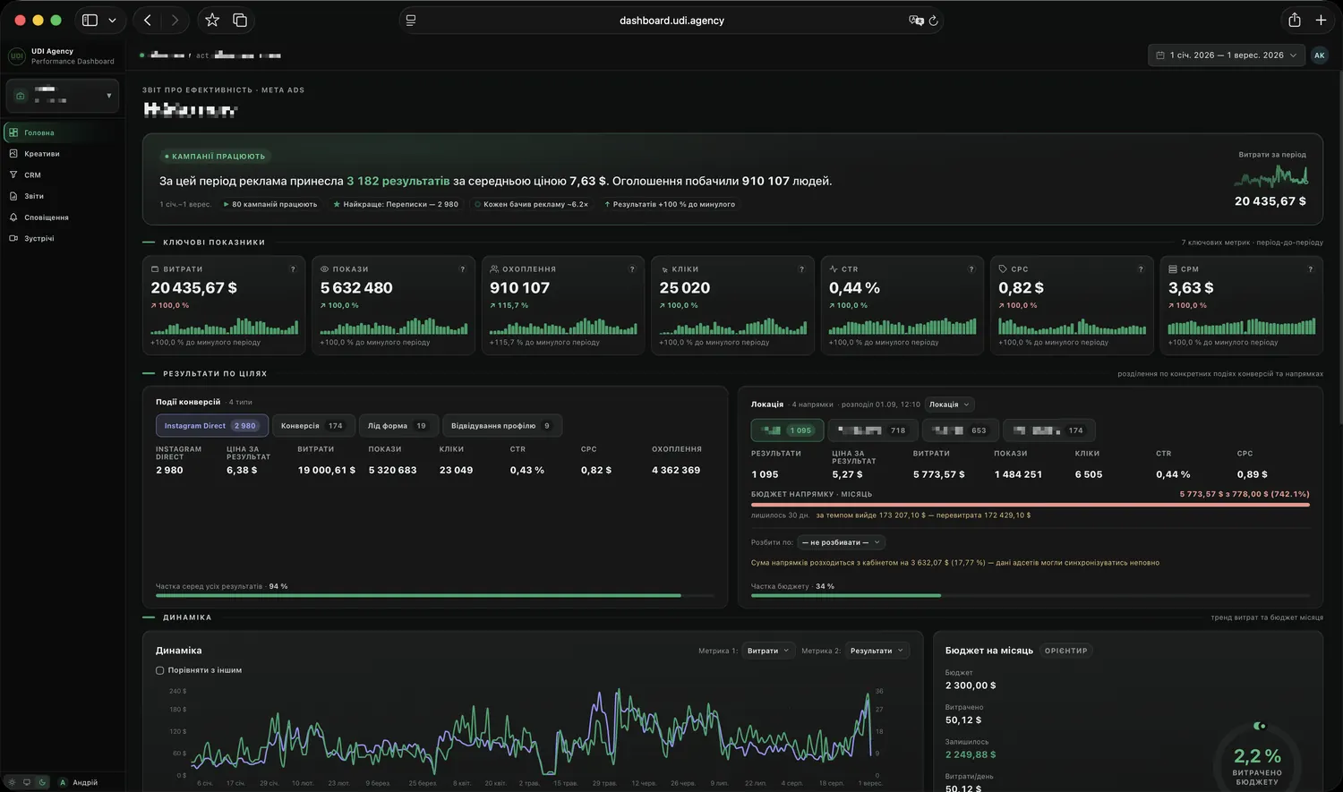Open Метрика 1 Витрати dropdown
The image size is (1343, 792).
(x=768, y=651)
